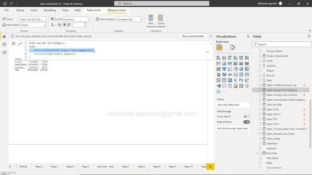The image size is (312, 175).
Task: Collapse the ribbon with caret
Action: (x=310, y=31)
